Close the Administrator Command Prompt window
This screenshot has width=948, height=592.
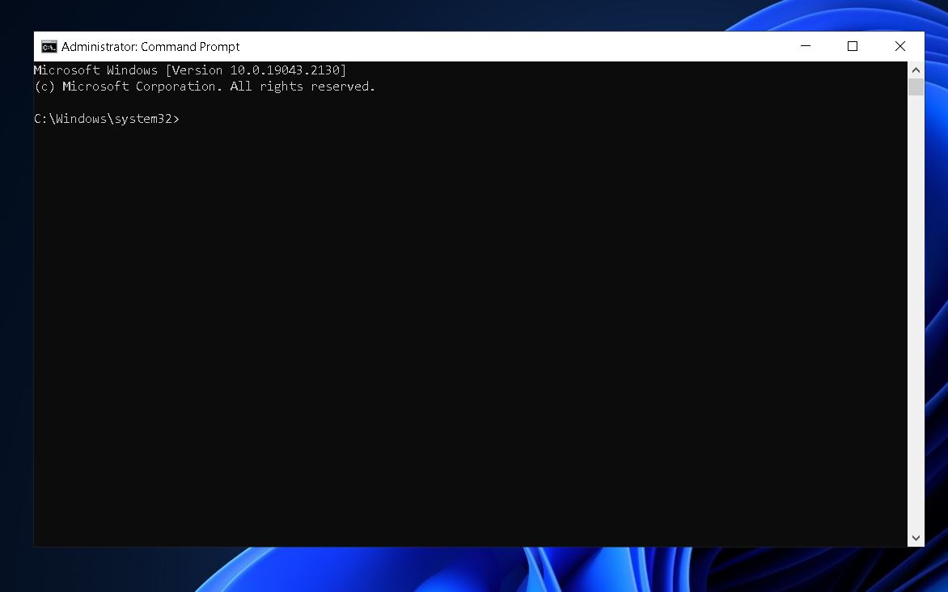pos(900,47)
